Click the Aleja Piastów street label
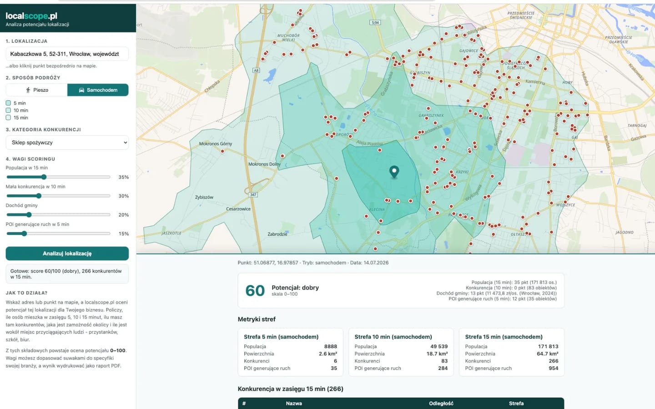Image resolution: width=655 pixels, height=409 pixels. [x=369, y=143]
